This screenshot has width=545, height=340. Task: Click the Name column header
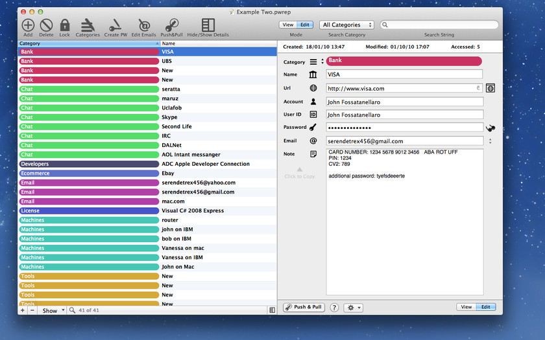click(218, 43)
